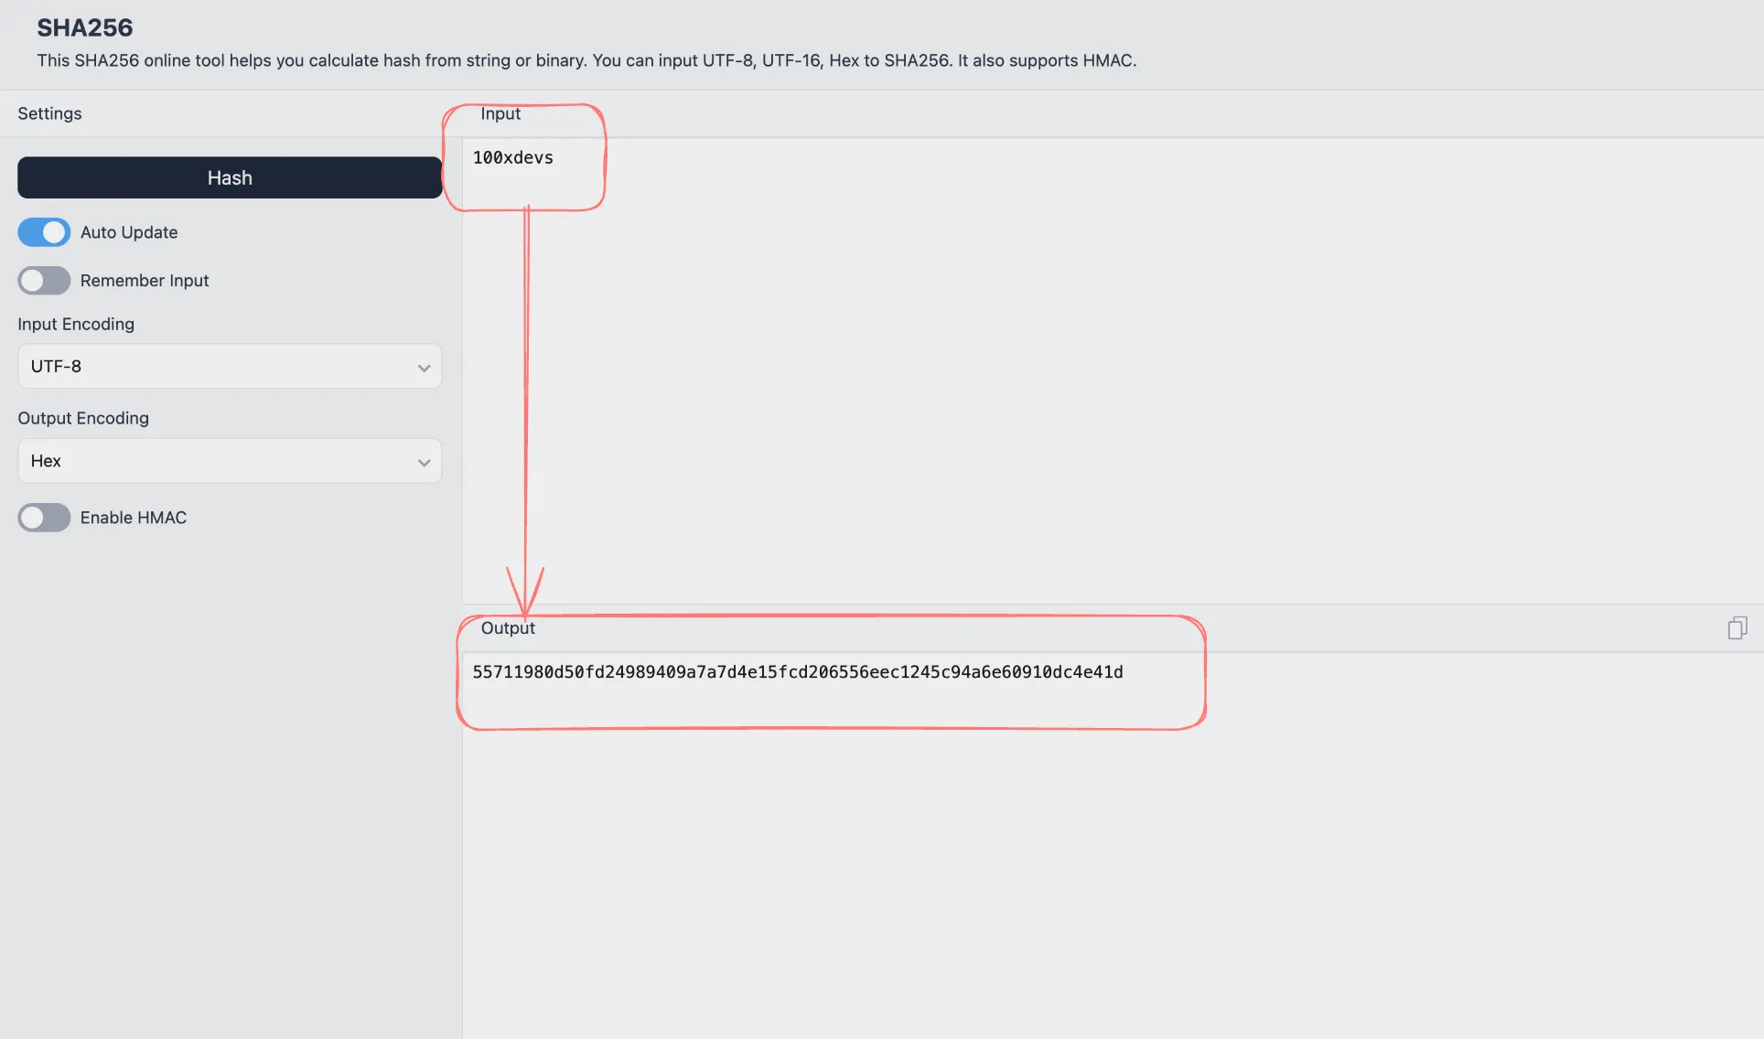
Task: Click the Input Encoding field label
Action: 76,324
